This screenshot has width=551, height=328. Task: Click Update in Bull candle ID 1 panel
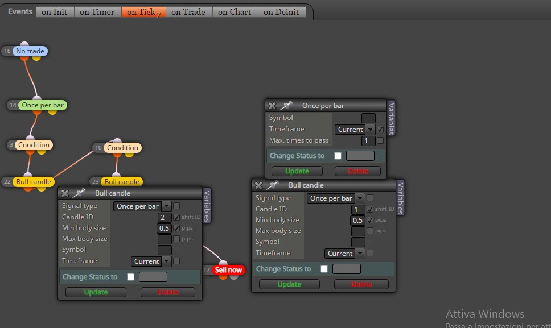(x=289, y=284)
